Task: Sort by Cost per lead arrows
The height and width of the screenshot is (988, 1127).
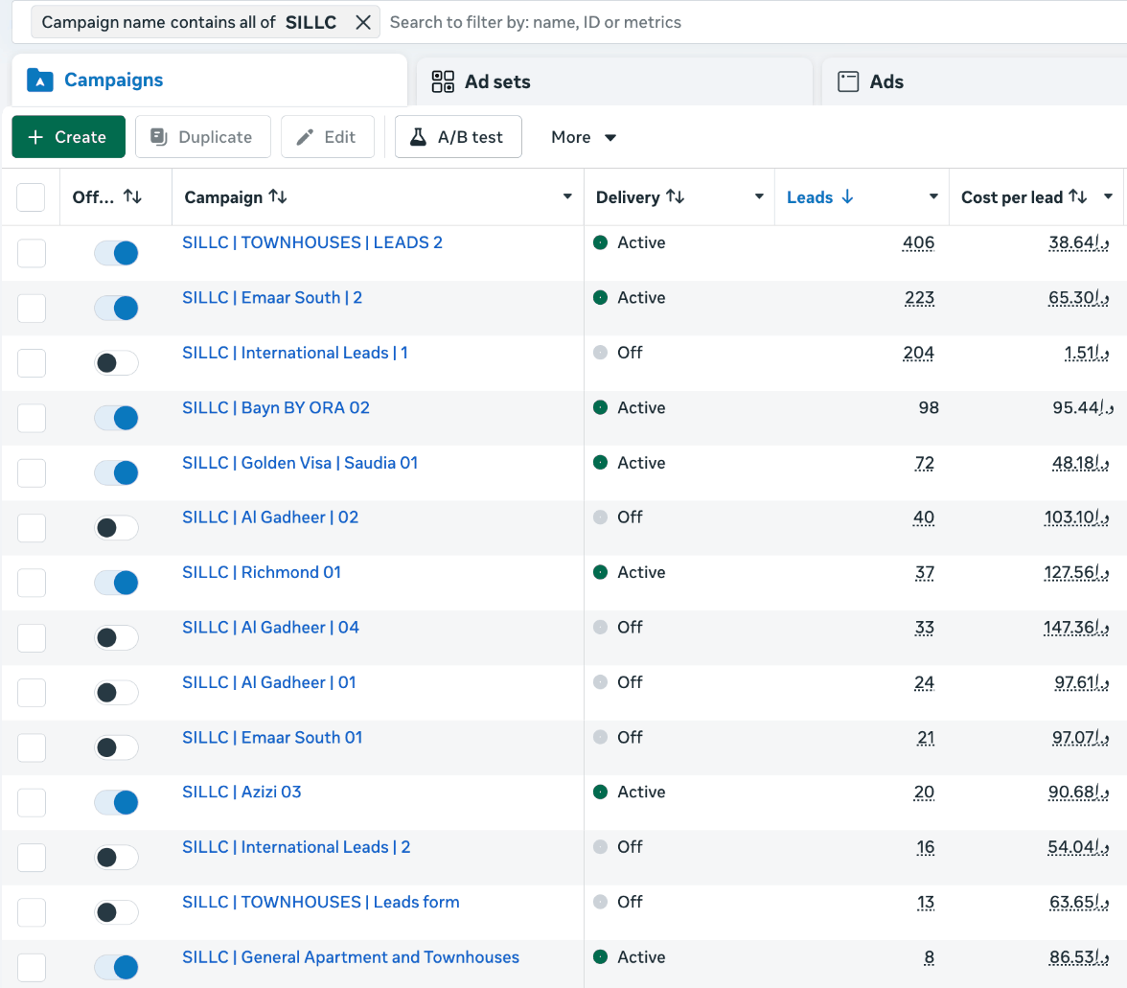Action: (1077, 196)
